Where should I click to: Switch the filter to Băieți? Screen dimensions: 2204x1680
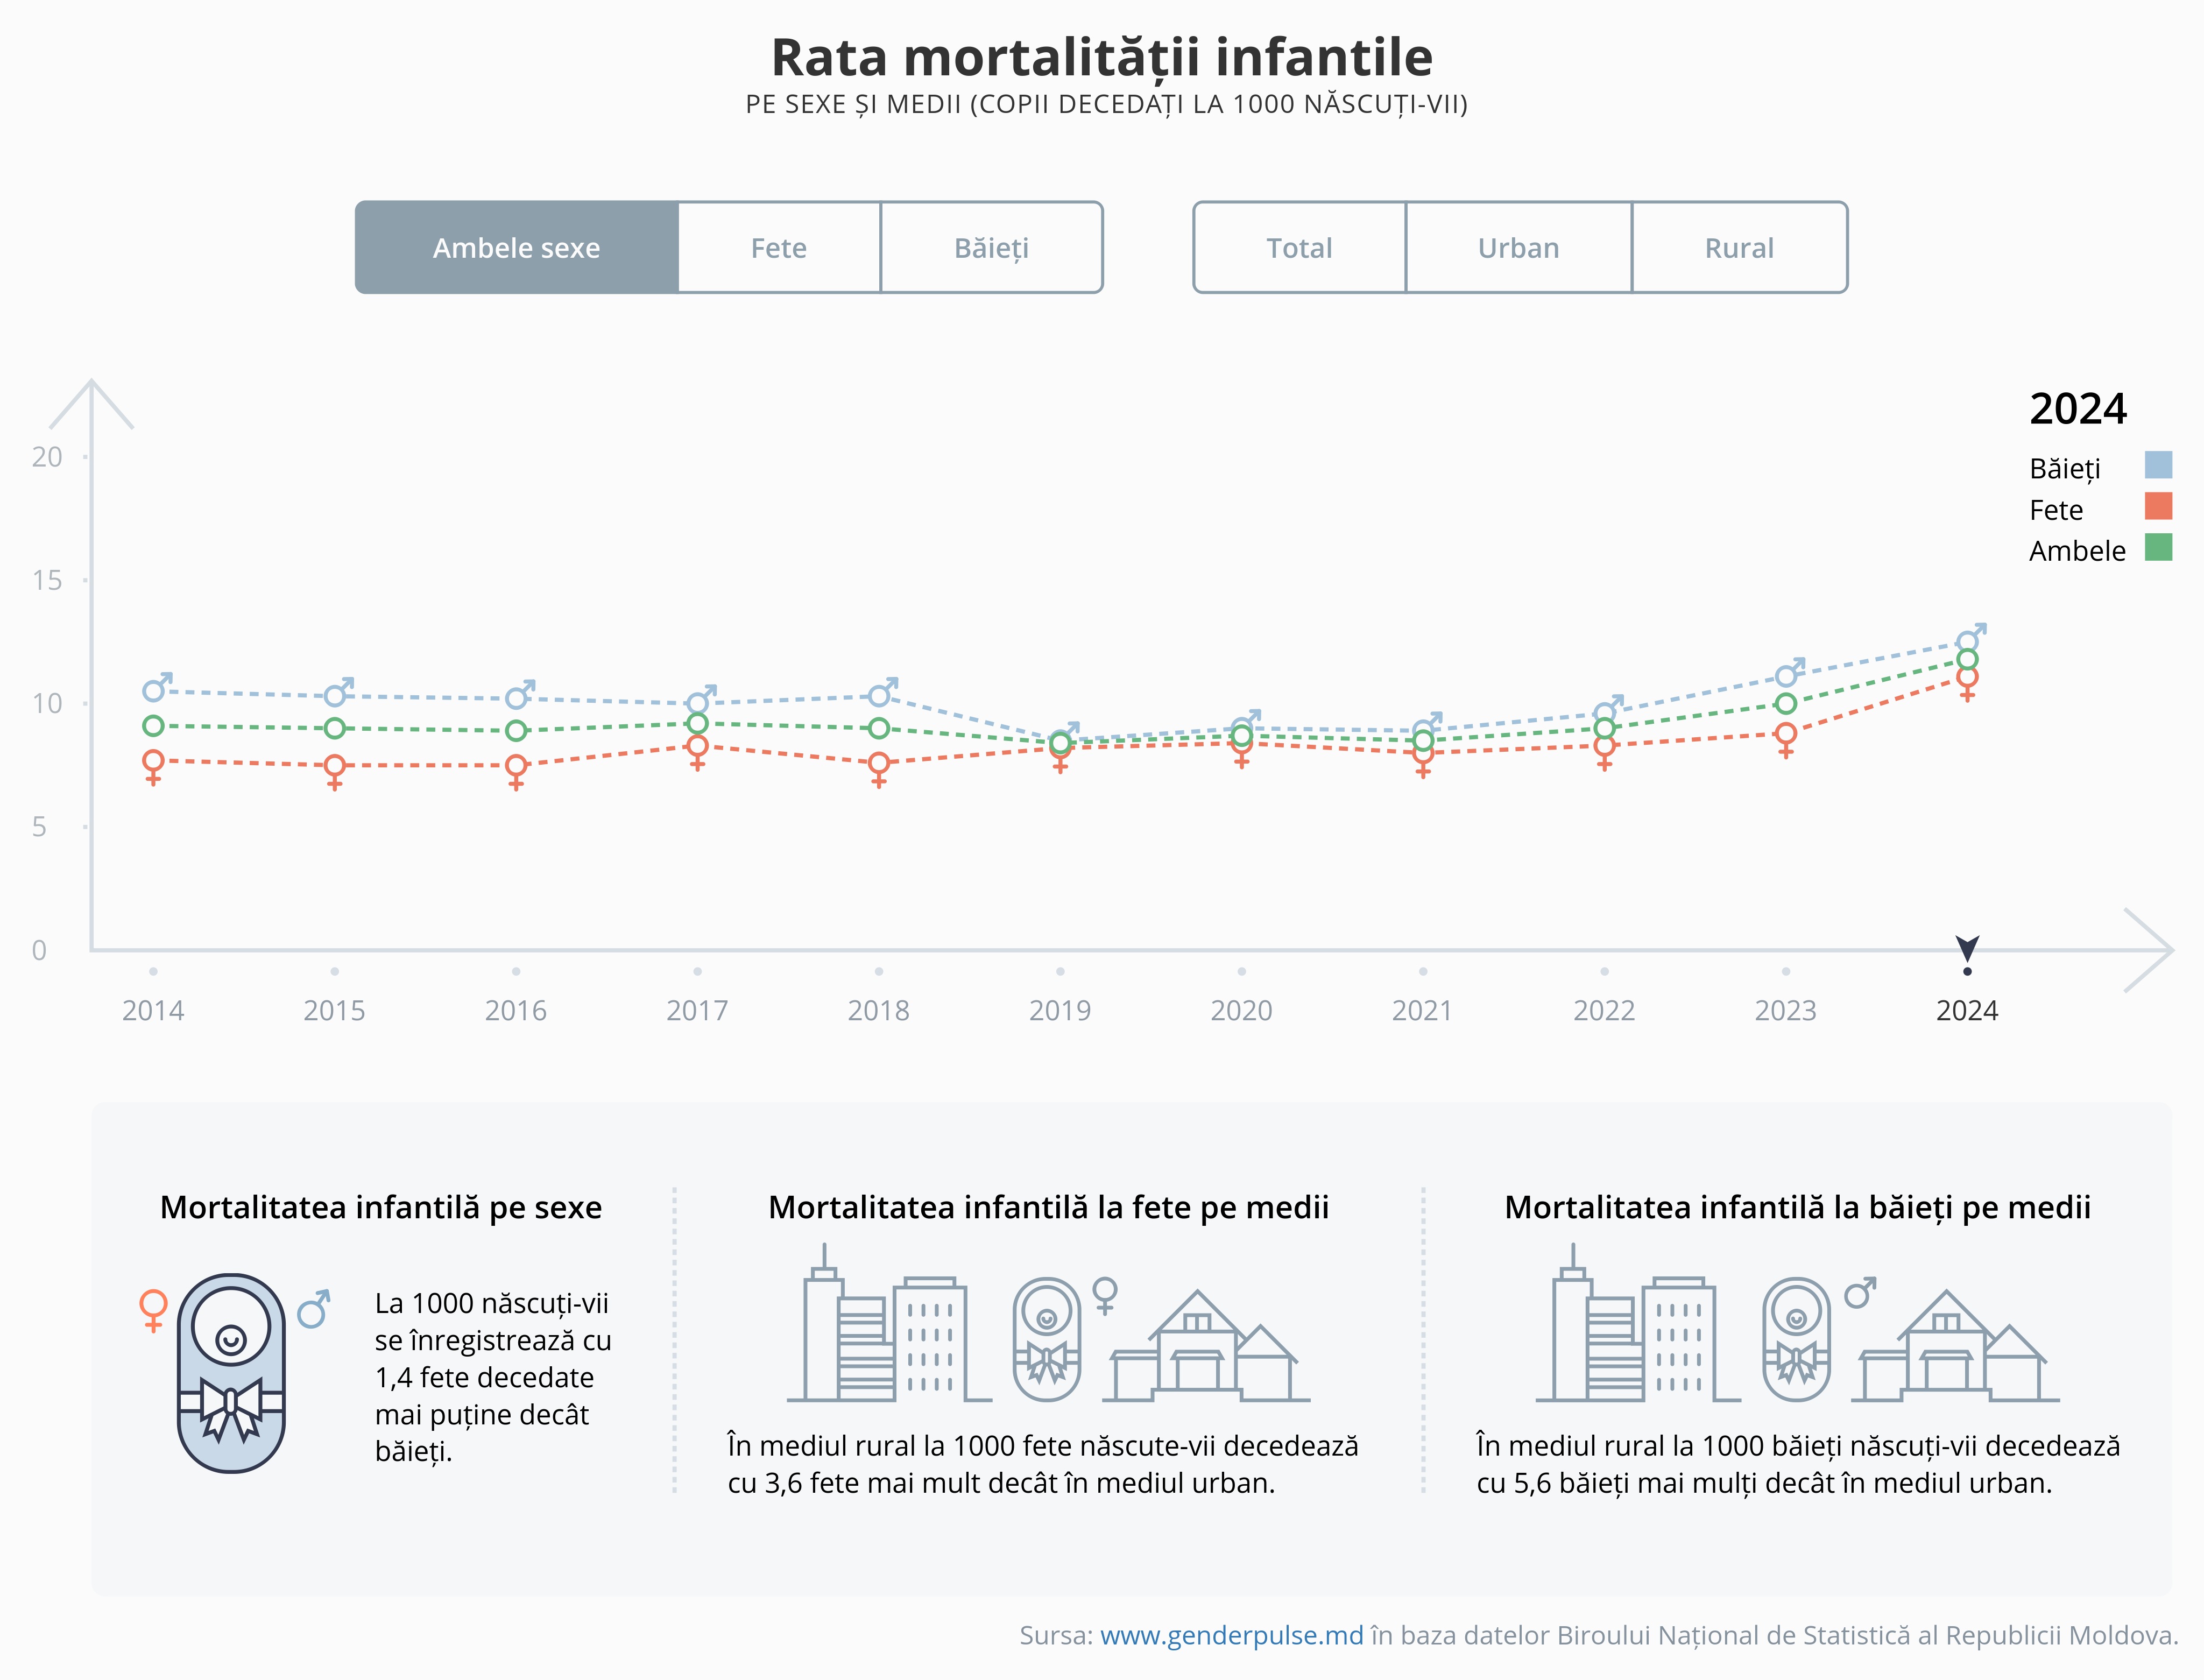click(x=991, y=248)
